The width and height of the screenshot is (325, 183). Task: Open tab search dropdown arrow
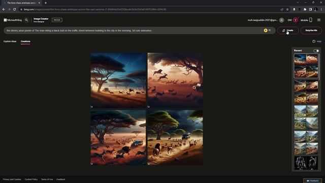[298, 3]
